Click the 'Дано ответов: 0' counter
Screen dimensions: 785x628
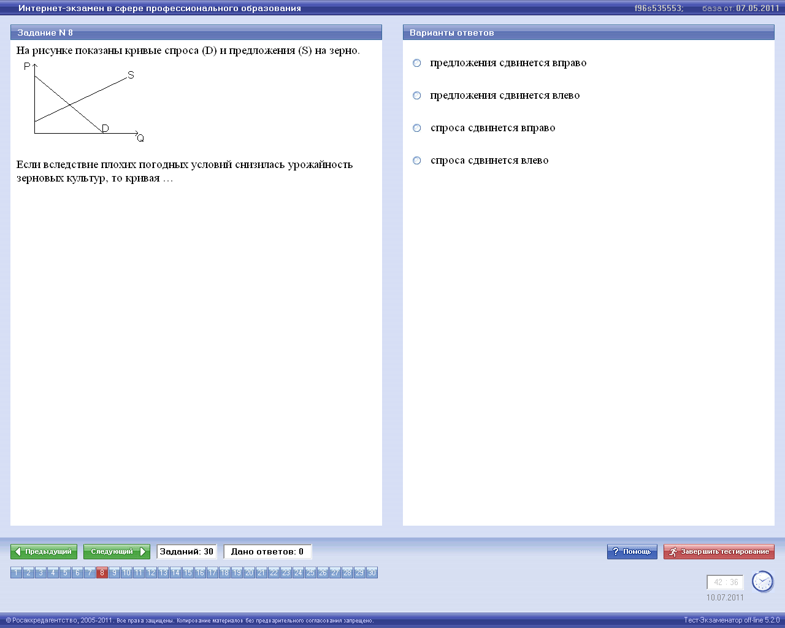pyautogui.click(x=267, y=552)
